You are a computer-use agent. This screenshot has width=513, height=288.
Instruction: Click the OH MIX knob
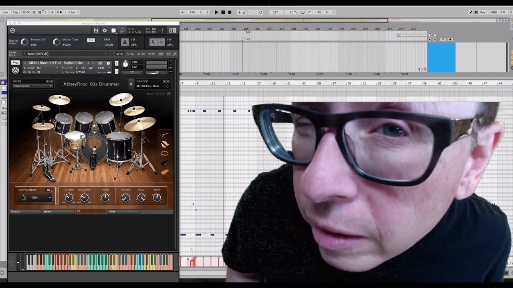(69, 198)
